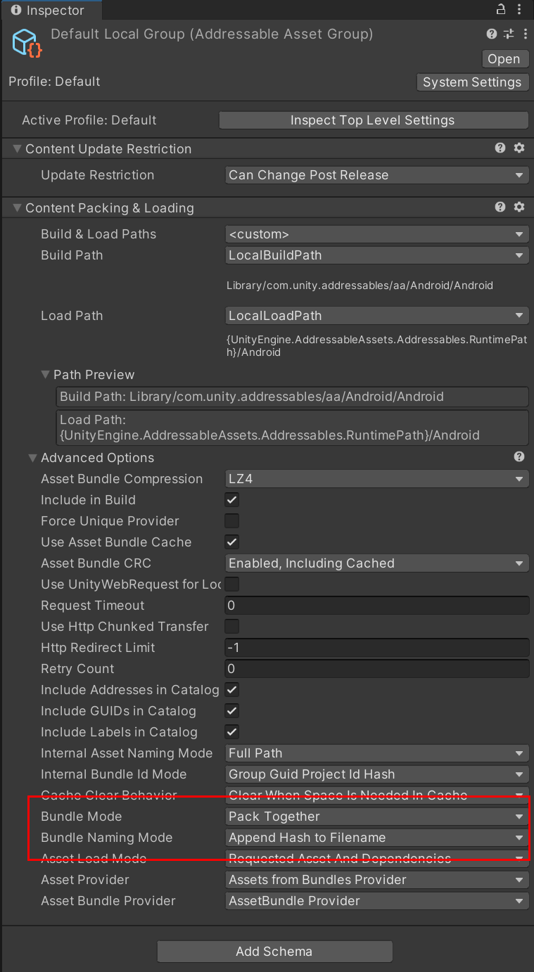Open Internal Asset Naming Mode dropdown
This screenshot has width=534, height=972.
click(x=376, y=753)
